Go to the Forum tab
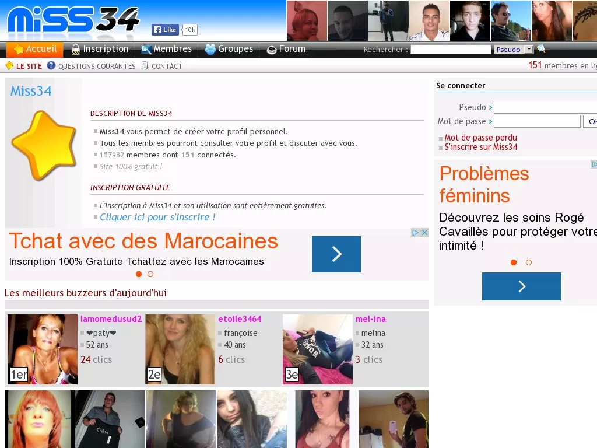This screenshot has width=597, height=448. pyautogui.click(x=286, y=49)
